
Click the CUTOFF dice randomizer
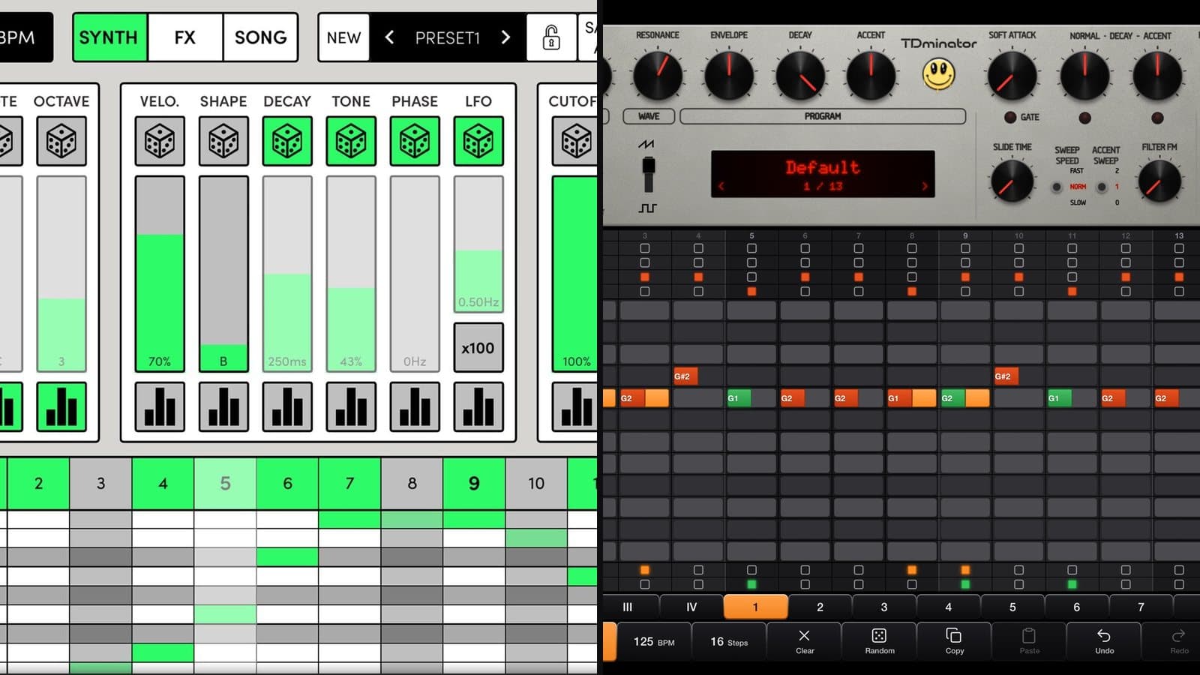pos(575,141)
